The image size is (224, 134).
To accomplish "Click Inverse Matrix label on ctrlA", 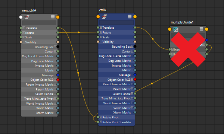I will [x=121, y=66].
